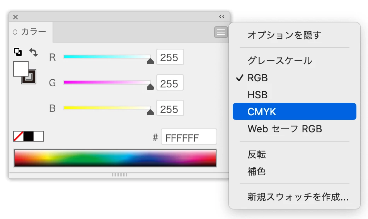Collapse the panel with double-arrow icon
The image size is (368, 219).
pyautogui.click(x=222, y=17)
